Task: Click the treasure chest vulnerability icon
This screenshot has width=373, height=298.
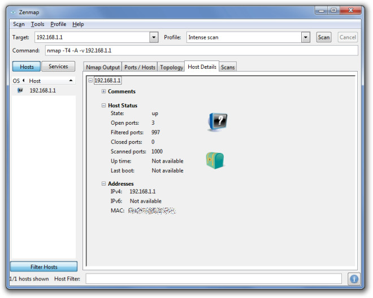Action: [x=215, y=161]
